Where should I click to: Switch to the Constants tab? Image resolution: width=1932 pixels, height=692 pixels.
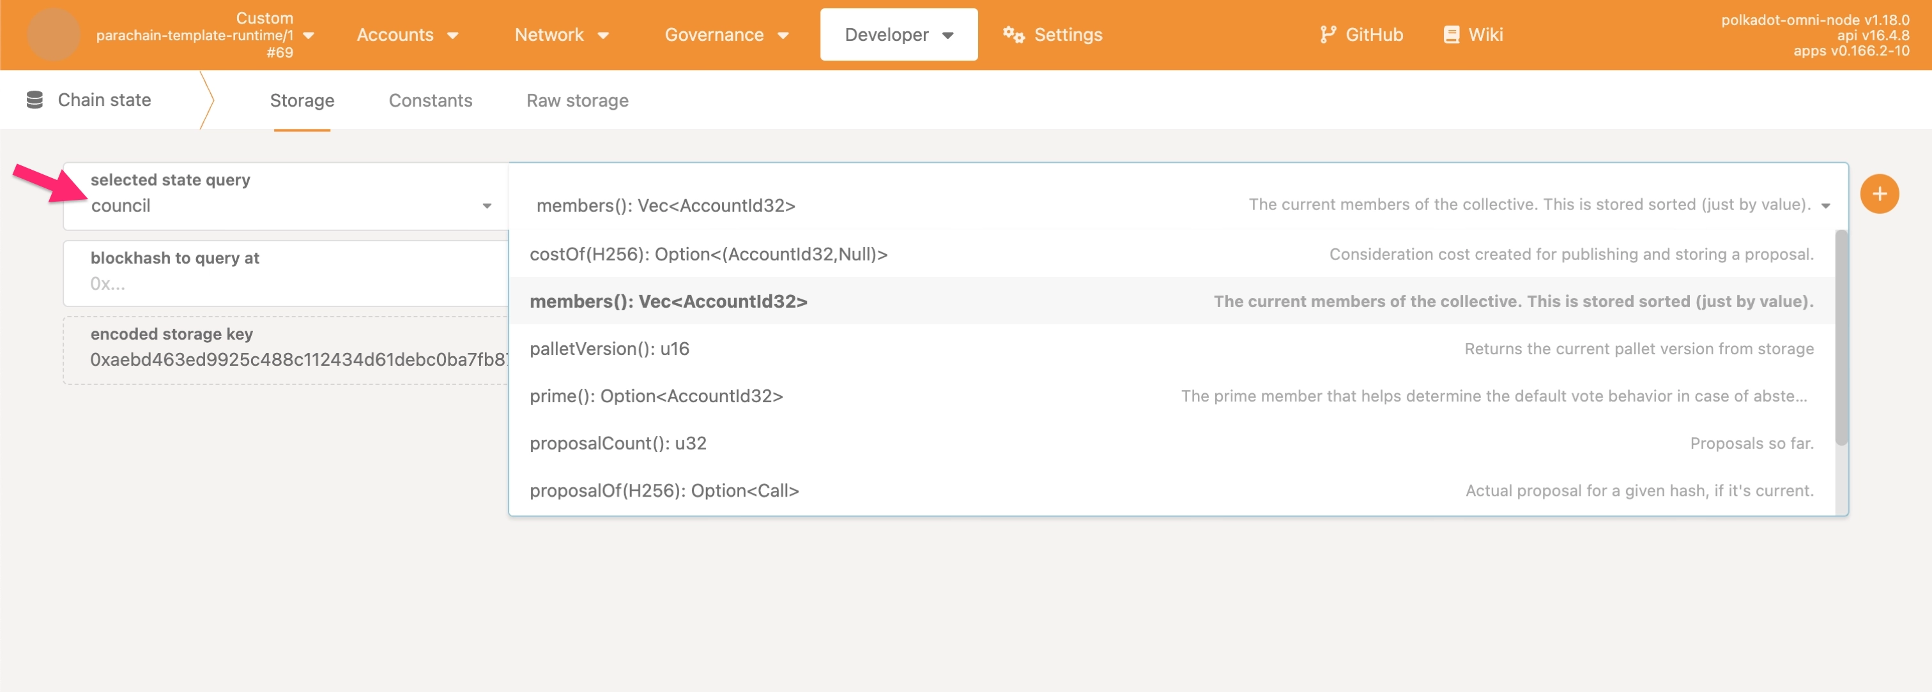pos(430,100)
